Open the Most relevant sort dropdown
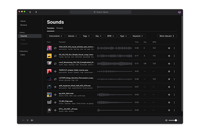 (167, 36)
